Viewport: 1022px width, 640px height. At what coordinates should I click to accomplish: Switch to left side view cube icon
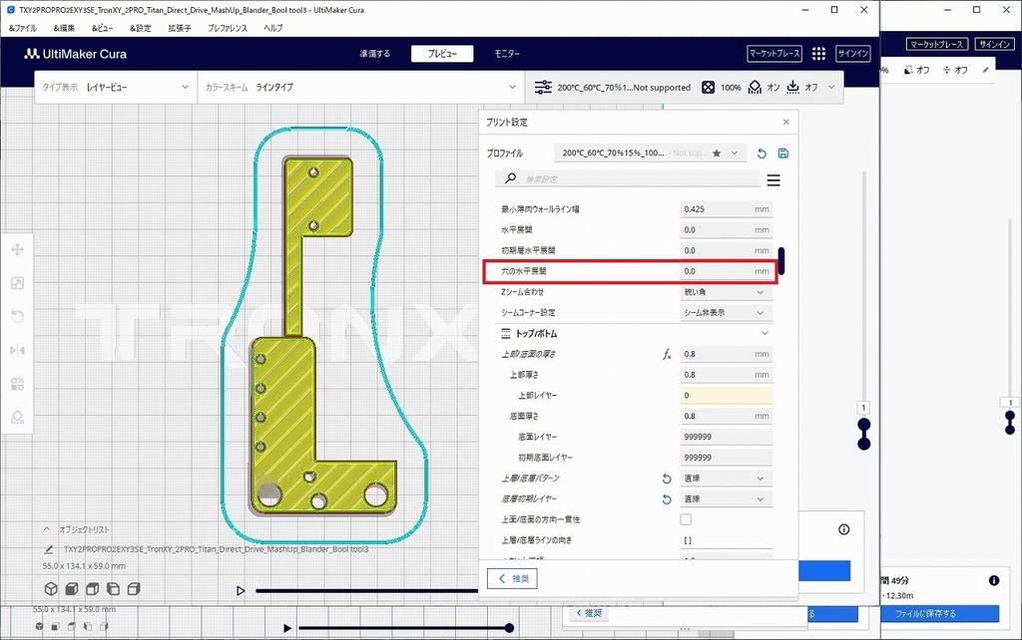click(x=114, y=589)
